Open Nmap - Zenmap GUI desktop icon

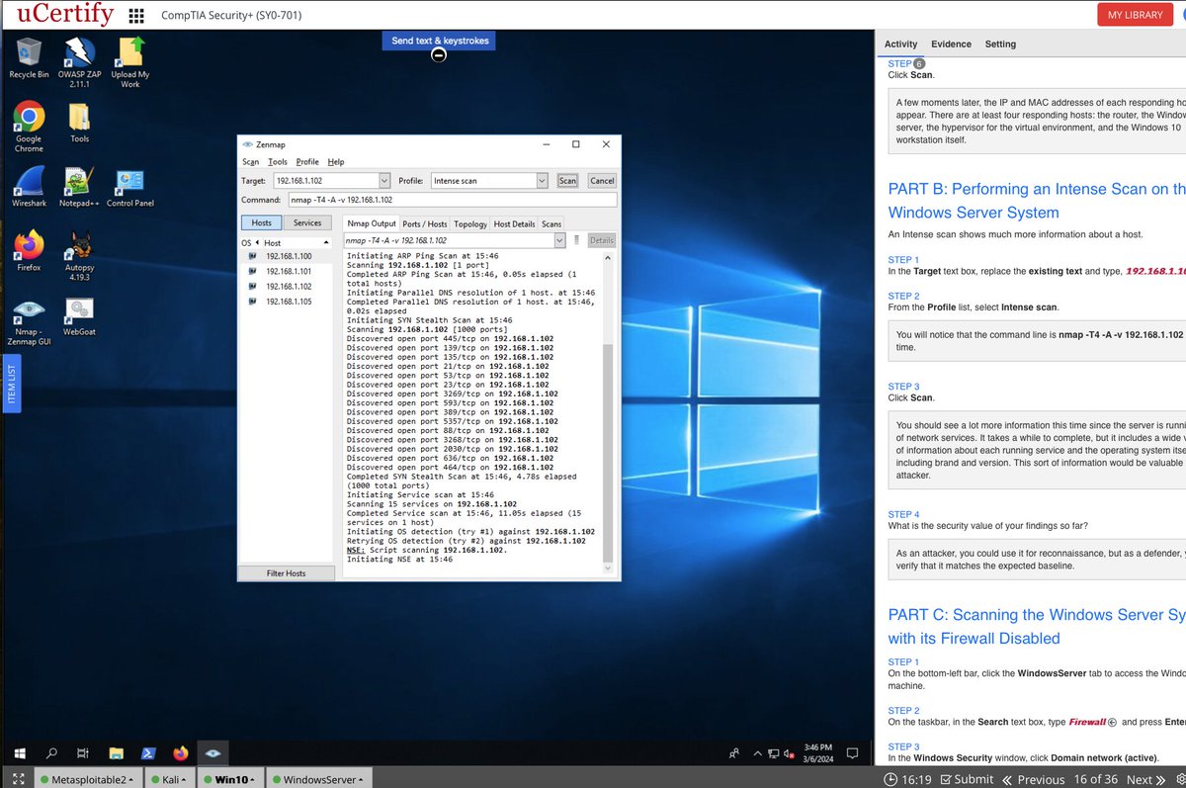[x=29, y=323]
